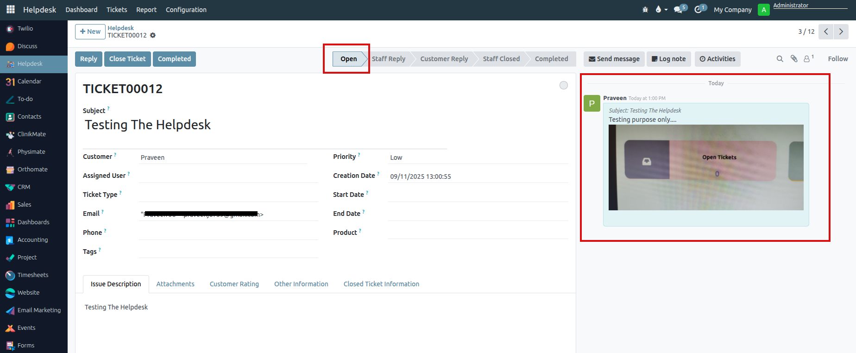Open the Ticket Type dropdown field
Viewport: 856px width, 353px height.
(228, 195)
